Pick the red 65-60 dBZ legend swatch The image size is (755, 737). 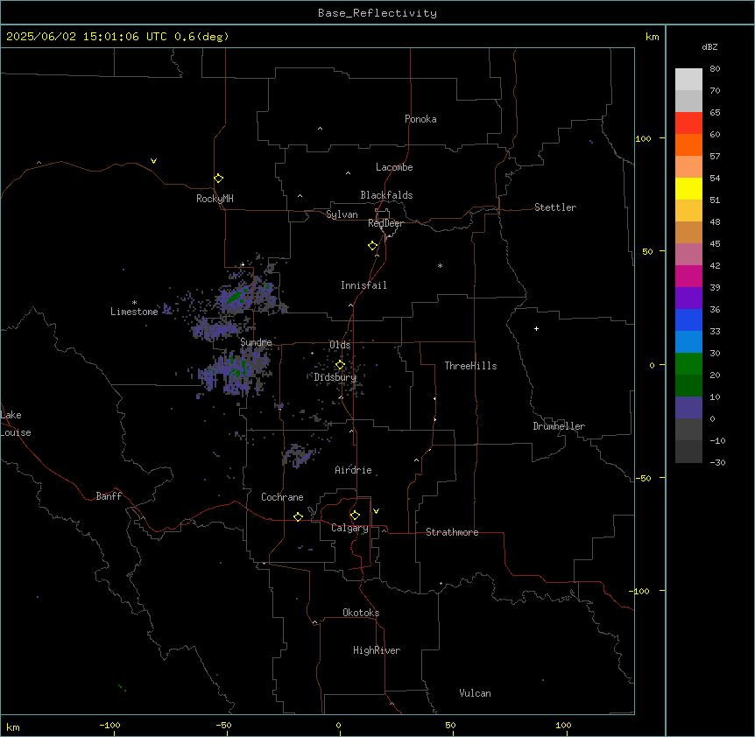tap(688, 123)
